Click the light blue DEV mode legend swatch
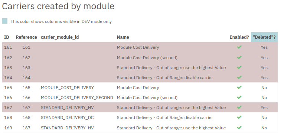Viewport: 281px width, 136px height. pos(5,21)
